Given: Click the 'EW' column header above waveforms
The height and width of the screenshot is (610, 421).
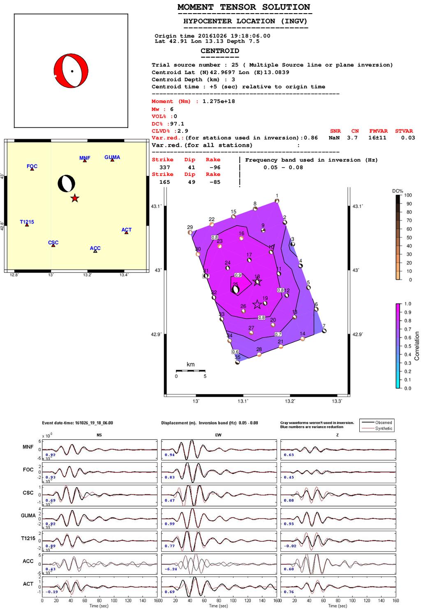Looking at the screenshot, I should [x=218, y=434].
